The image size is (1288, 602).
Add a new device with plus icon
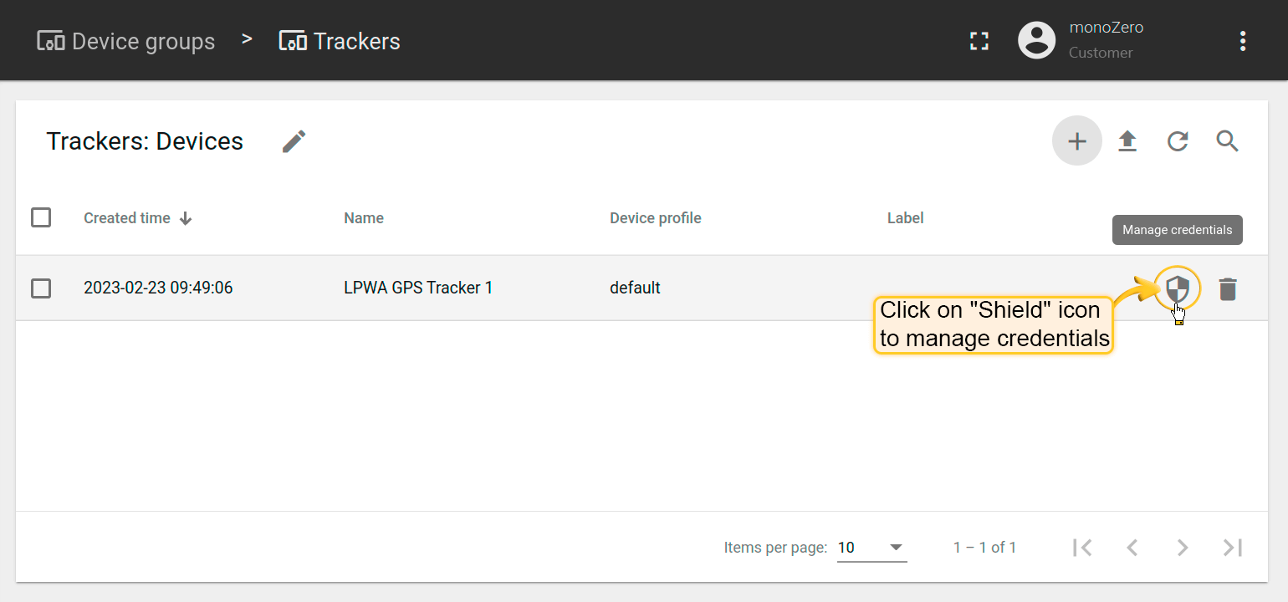(1077, 141)
